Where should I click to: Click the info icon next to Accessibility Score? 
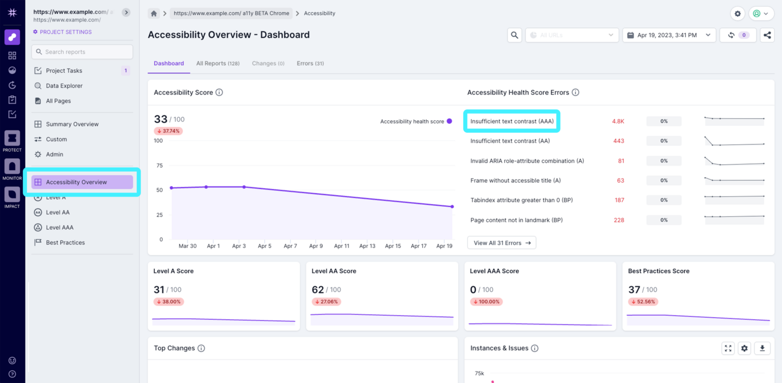(x=219, y=93)
